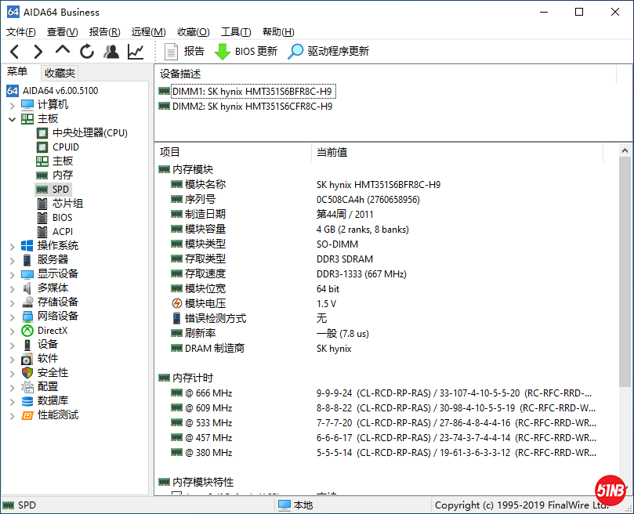Go up one level with up arrow
Image resolution: width=634 pixels, height=514 pixels.
[x=63, y=51]
